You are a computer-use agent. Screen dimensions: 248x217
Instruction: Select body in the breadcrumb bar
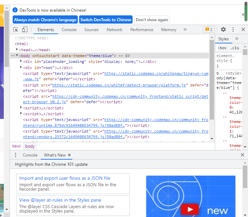pyautogui.click(x=30, y=146)
